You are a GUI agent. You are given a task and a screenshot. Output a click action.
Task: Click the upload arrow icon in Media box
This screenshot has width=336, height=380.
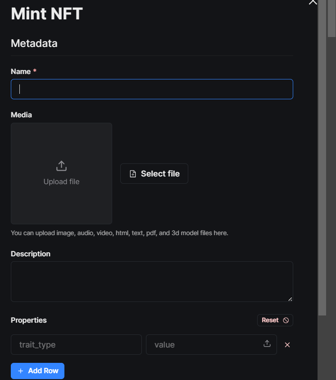(61, 166)
